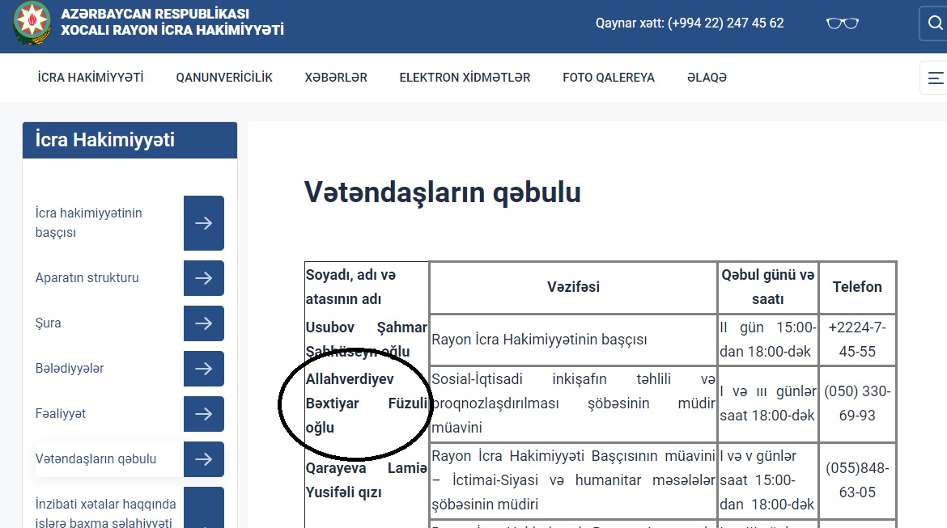The height and width of the screenshot is (528, 947).
Task: Click arrow next to Şura
Action: click(203, 323)
